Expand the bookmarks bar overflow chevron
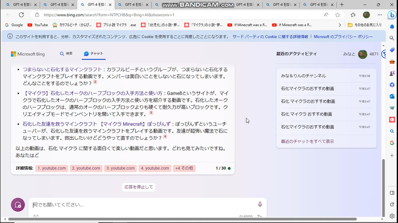The width and height of the screenshot is (398, 223). (x=340, y=25)
